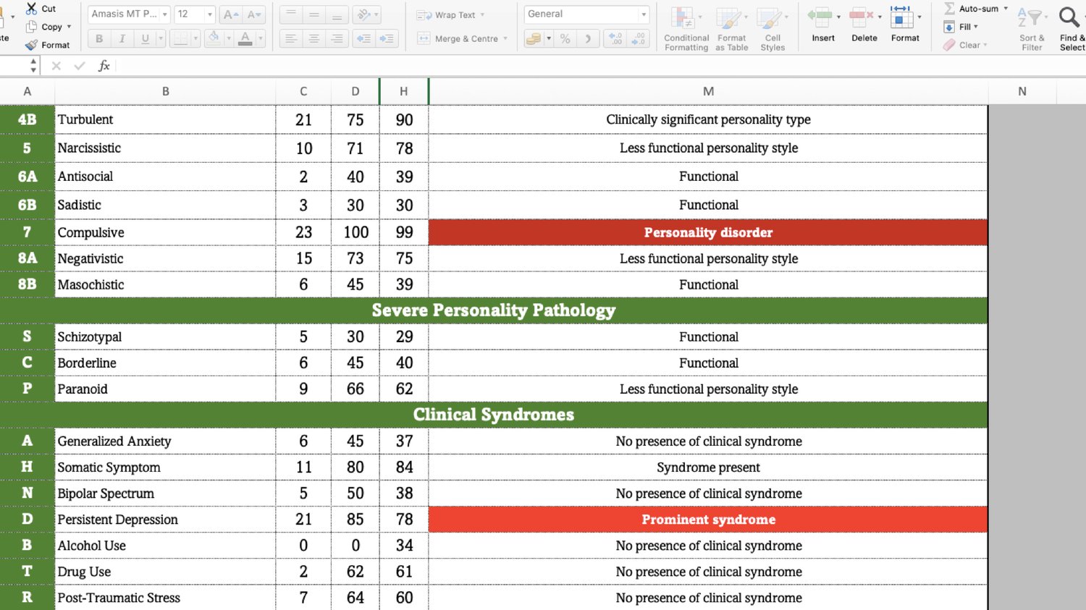Decrease the cell indent
Viewport: 1086px width, 610px height.
(x=364, y=38)
